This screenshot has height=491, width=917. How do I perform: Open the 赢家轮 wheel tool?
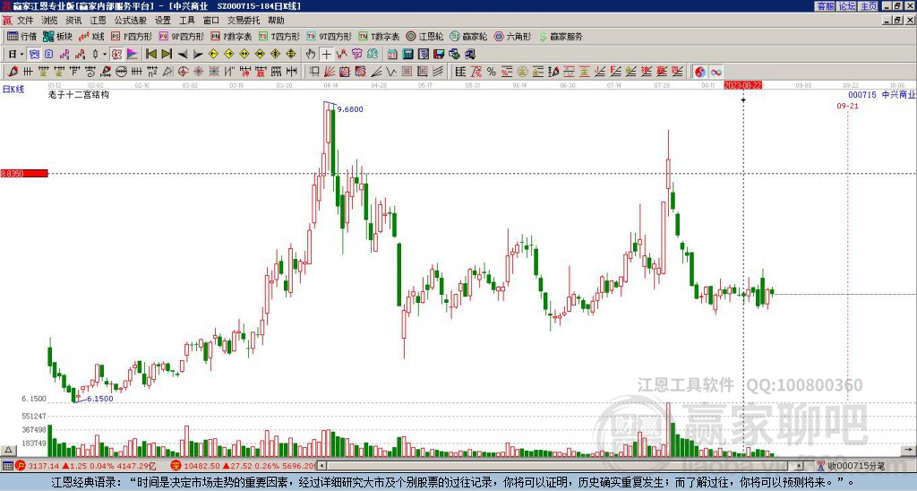468,36
